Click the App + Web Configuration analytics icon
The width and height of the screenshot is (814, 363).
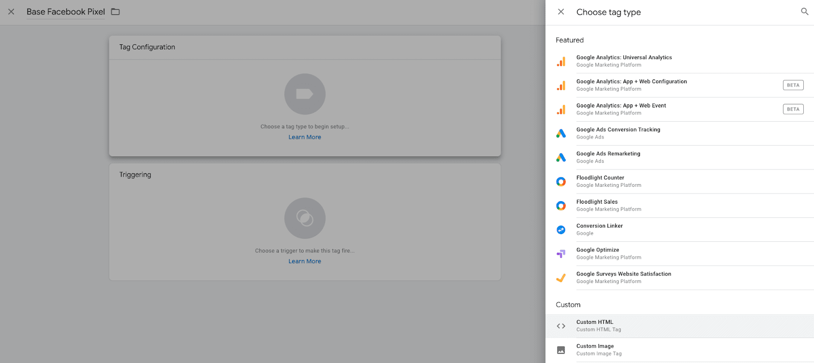coord(561,86)
